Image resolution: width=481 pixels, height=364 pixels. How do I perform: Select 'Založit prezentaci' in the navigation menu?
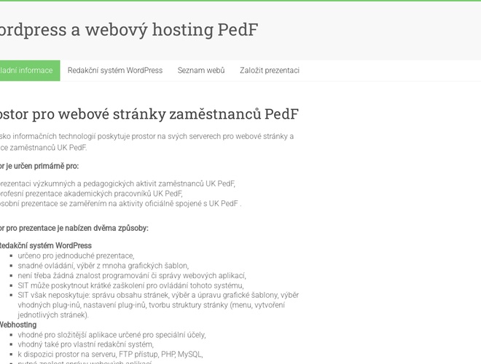[269, 71]
